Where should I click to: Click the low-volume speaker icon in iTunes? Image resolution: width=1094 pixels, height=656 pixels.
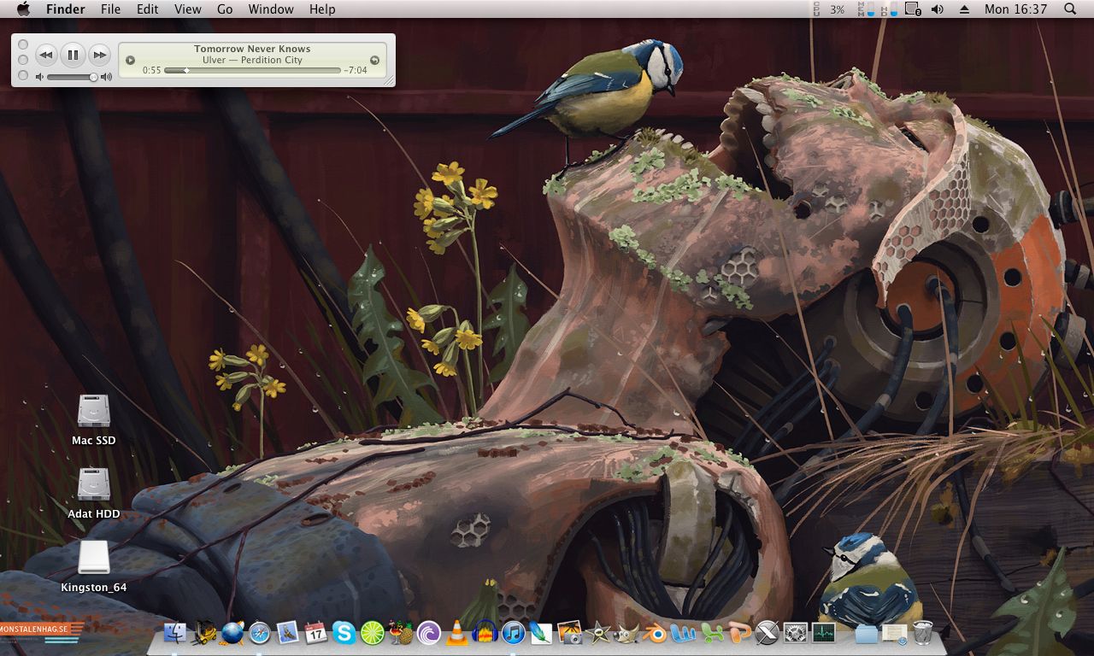pos(39,77)
